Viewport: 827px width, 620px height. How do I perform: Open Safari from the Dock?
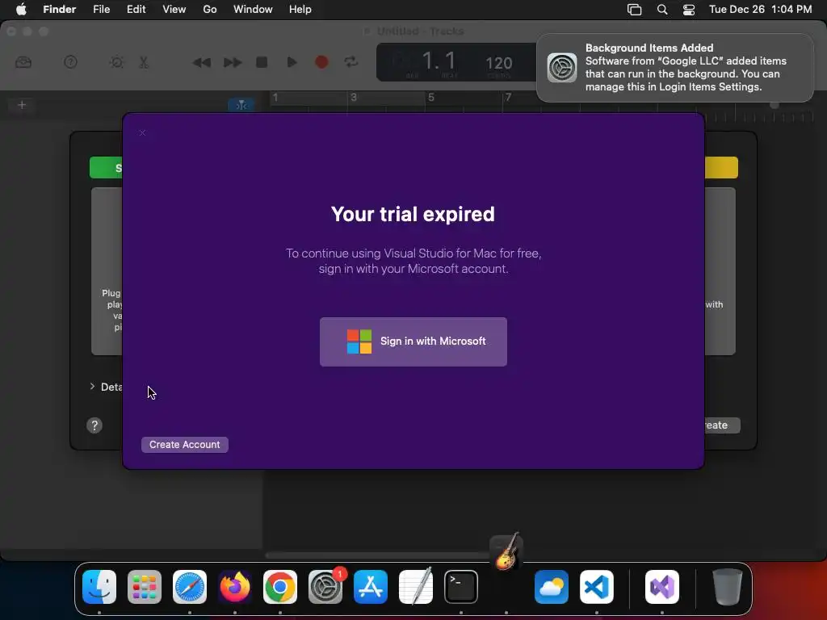[x=190, y=587]
